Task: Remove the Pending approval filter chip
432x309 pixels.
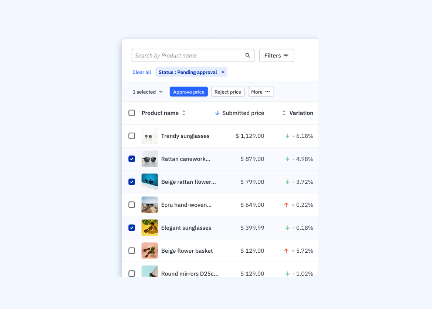Action: [x=223, y=72]
